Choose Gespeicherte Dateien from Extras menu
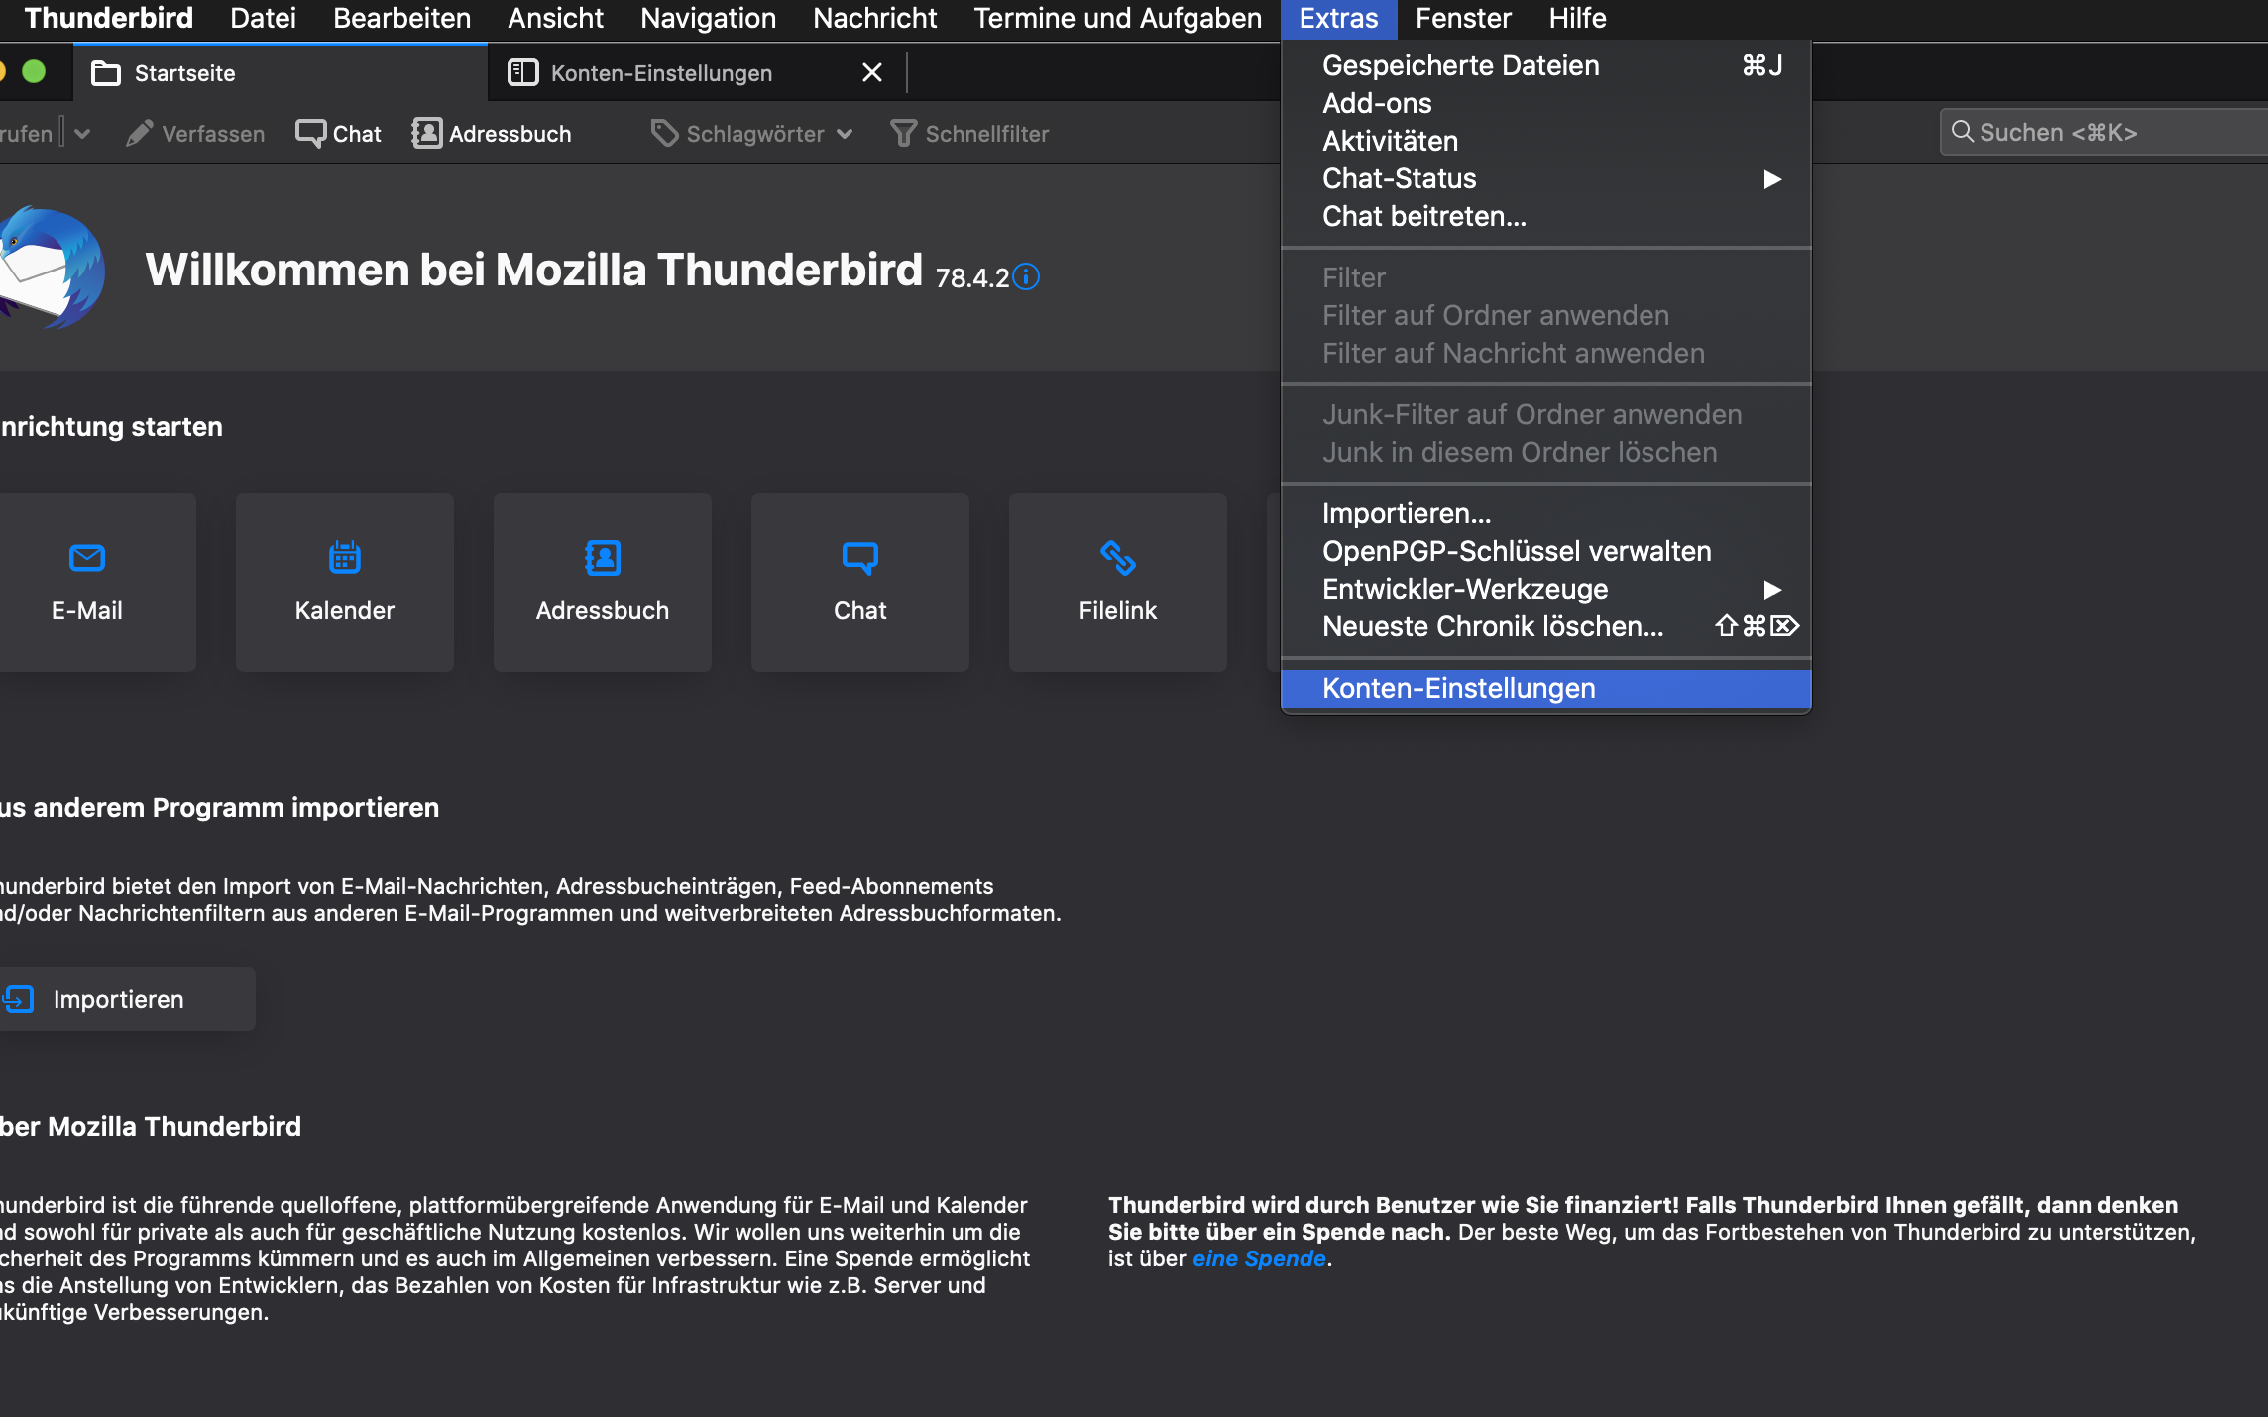The image size is (2268, 1417). pos(1545,65)
